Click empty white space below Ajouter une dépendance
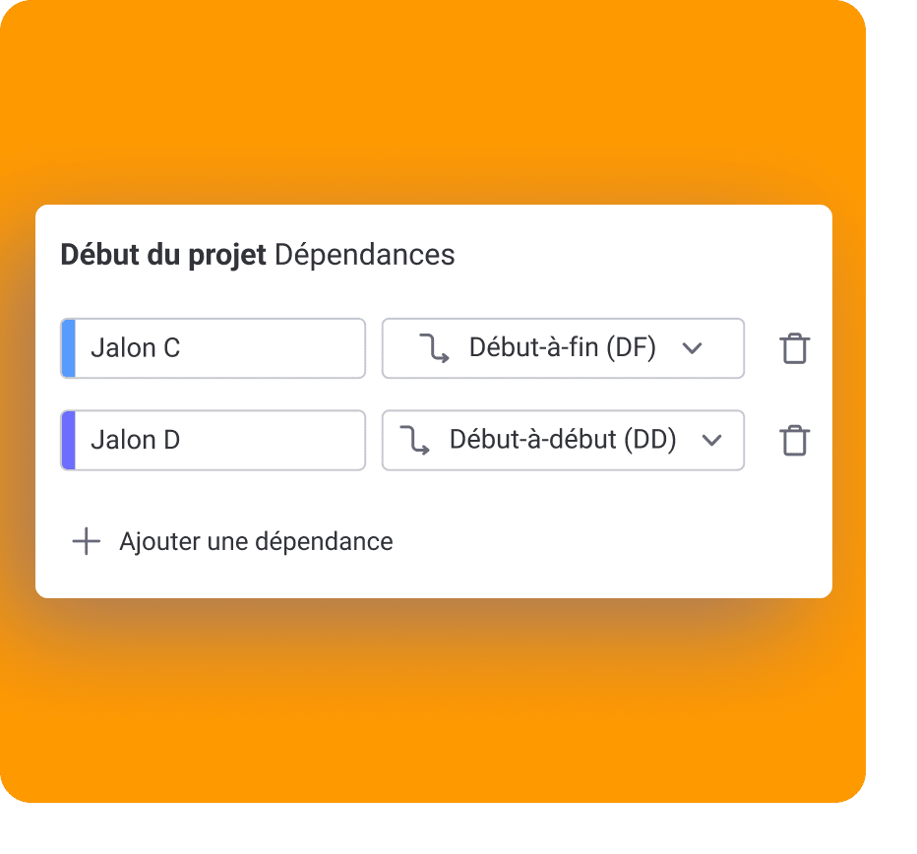Image resolution: width=917 pixels, height=854 pixels. (x=433, y=579)
